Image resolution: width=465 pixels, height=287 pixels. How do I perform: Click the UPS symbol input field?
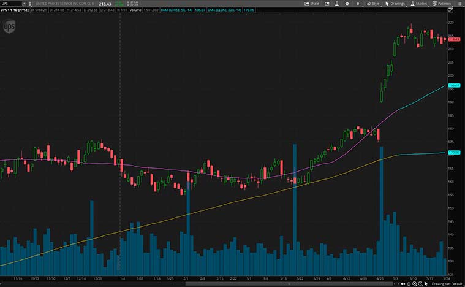pyautogui.click(x=10, y=3)
